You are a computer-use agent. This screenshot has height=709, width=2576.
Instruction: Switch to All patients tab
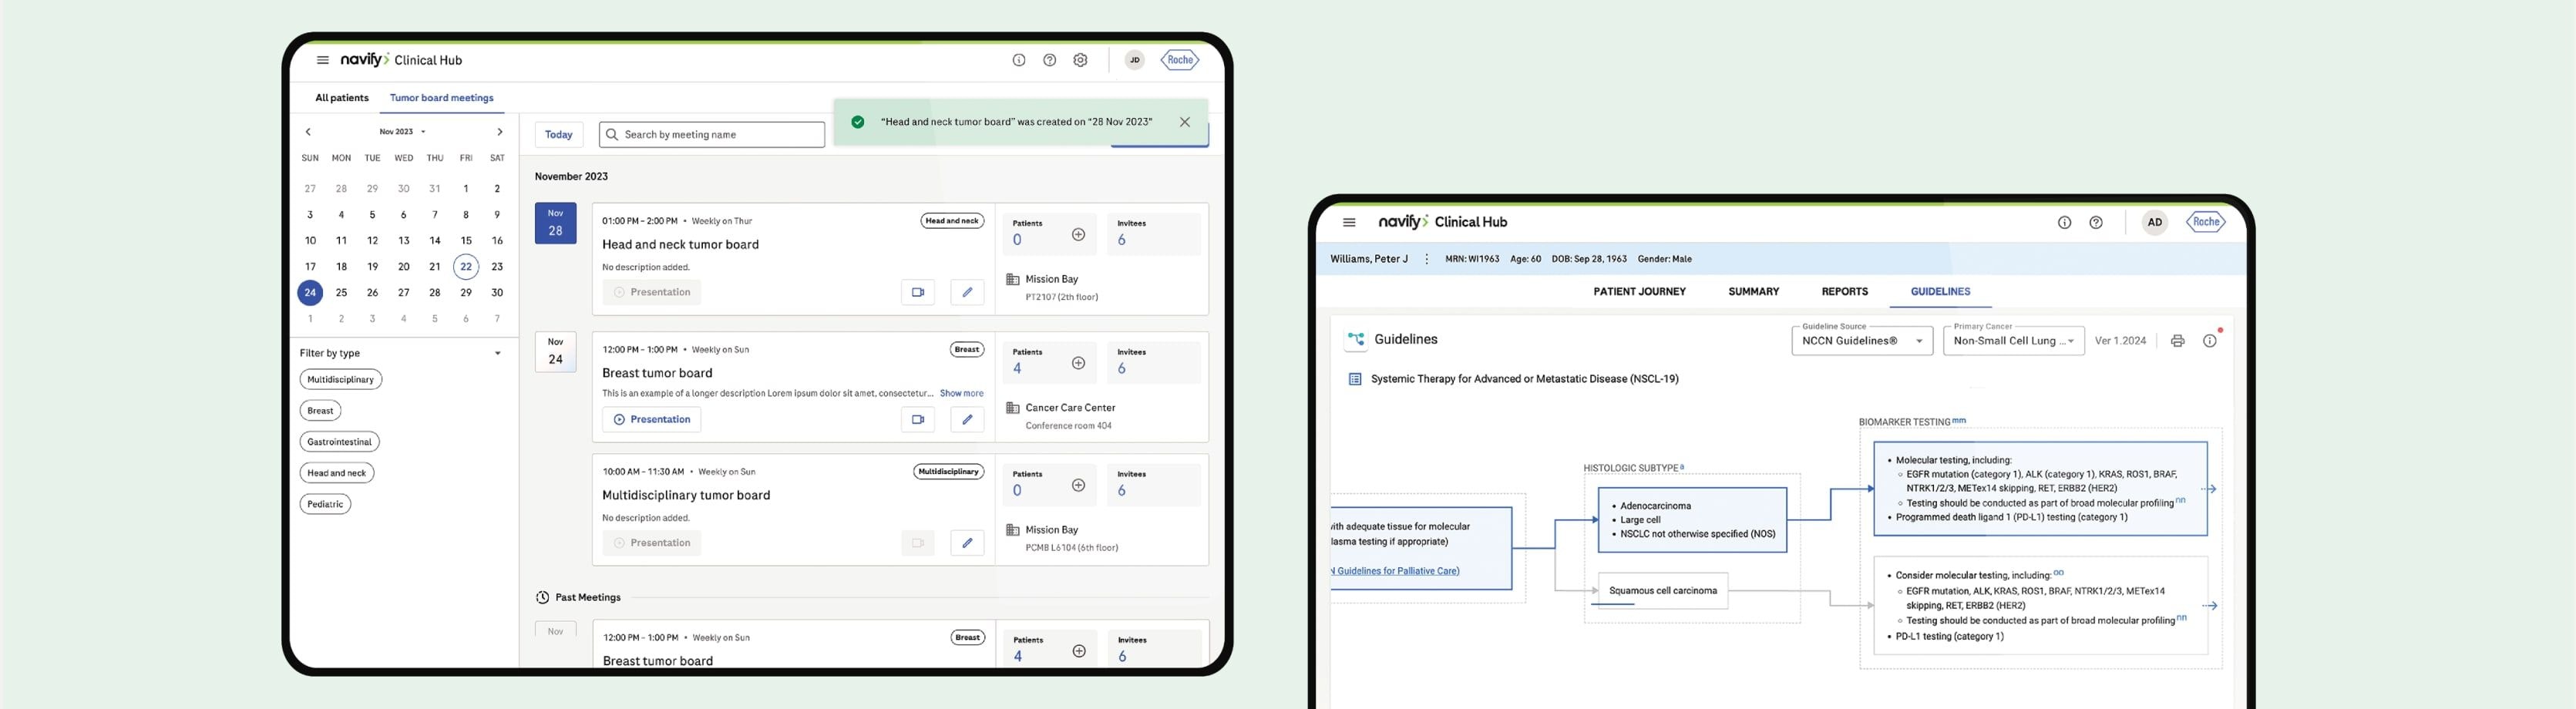click(342, 98)
